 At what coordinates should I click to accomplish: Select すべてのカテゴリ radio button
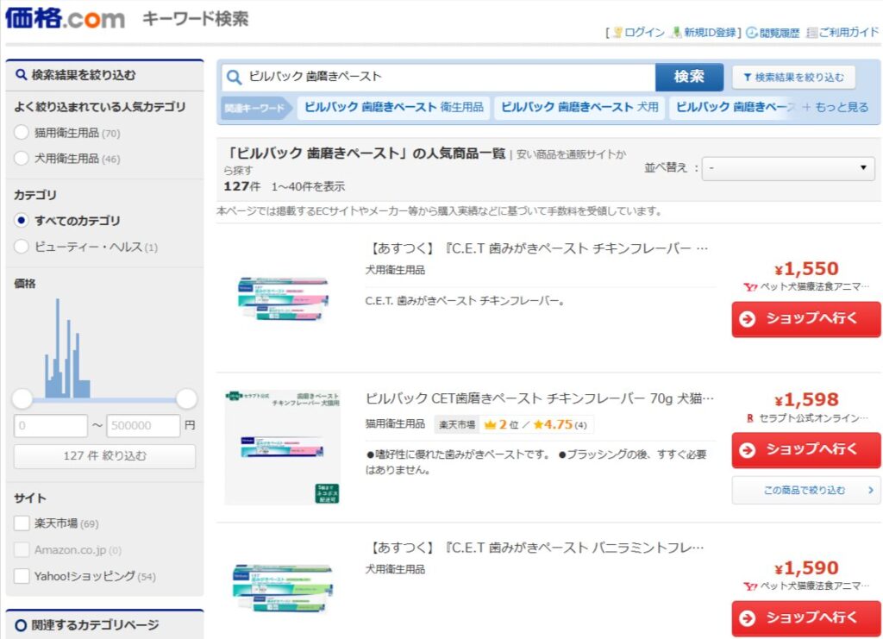coord(22,221)
